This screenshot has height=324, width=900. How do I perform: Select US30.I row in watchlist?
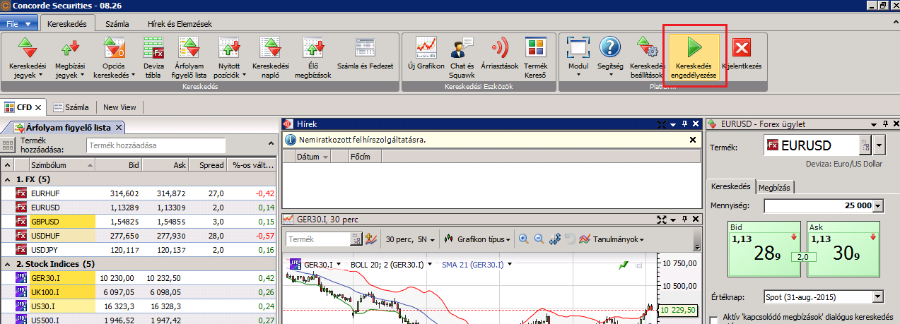[x=139, y=306]
